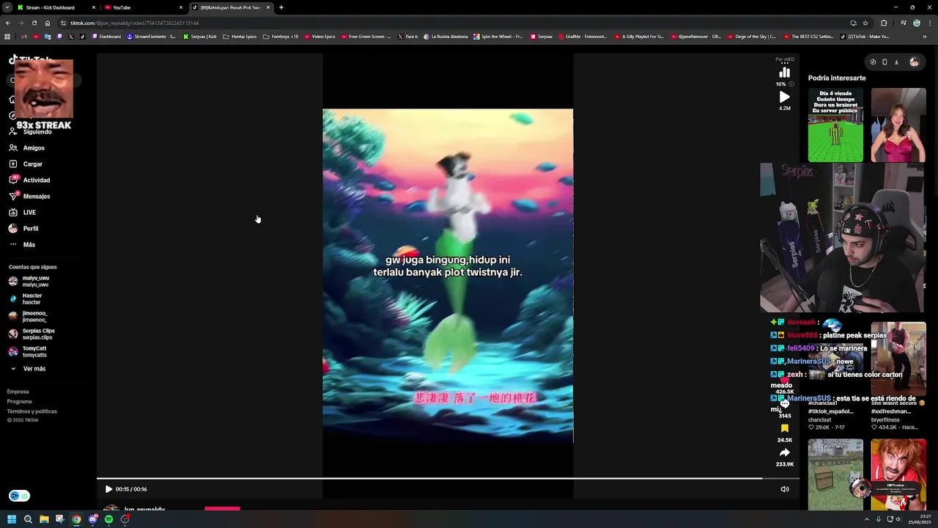This screenshot has height=528, width=938.
Task: Open the vidIQ three-dot menu
Action: click(785, 64)
